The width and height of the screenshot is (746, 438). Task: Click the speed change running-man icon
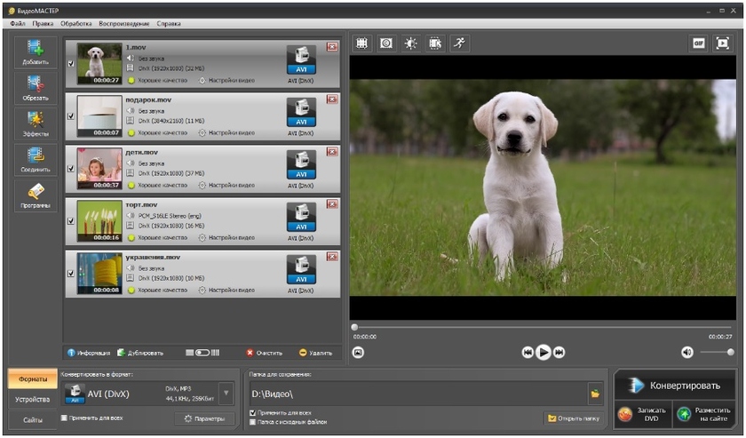(459, 43)
